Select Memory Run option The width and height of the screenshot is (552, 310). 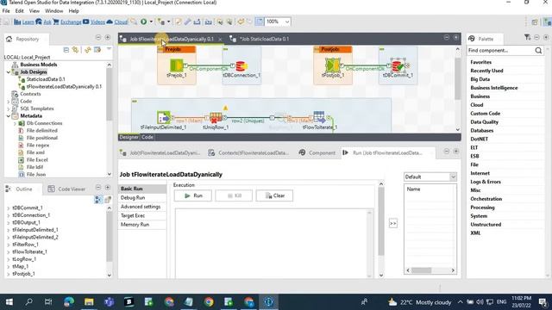tap(142, 225)
